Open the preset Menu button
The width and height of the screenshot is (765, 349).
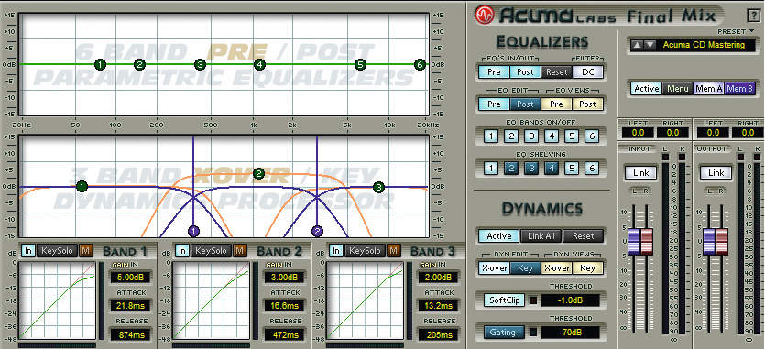tap(678, 89)
